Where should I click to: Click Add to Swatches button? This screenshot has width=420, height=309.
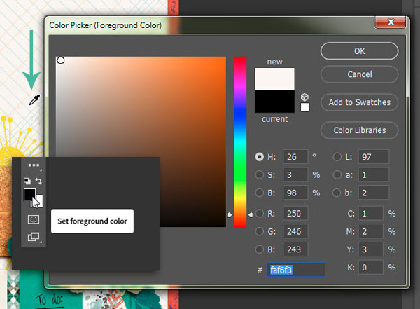(359, 102)
